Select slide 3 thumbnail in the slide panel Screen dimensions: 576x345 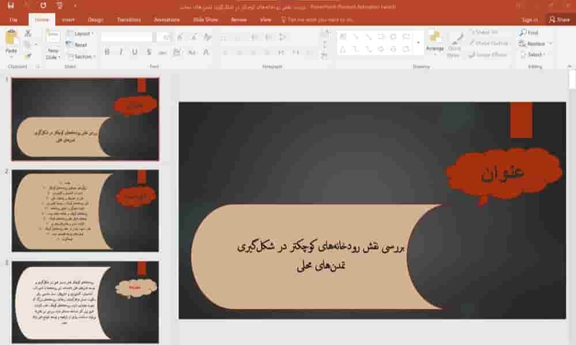[x=85, y=302]
